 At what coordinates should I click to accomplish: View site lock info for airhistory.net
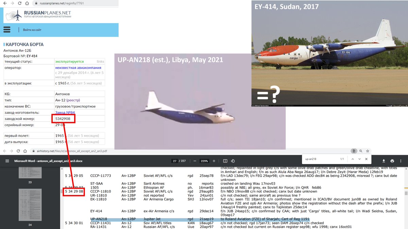[x=33, y=151]
